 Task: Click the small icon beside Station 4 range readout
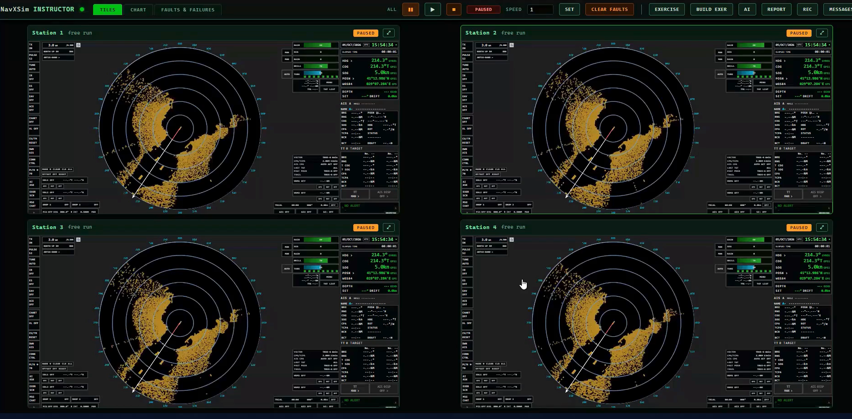512,239
